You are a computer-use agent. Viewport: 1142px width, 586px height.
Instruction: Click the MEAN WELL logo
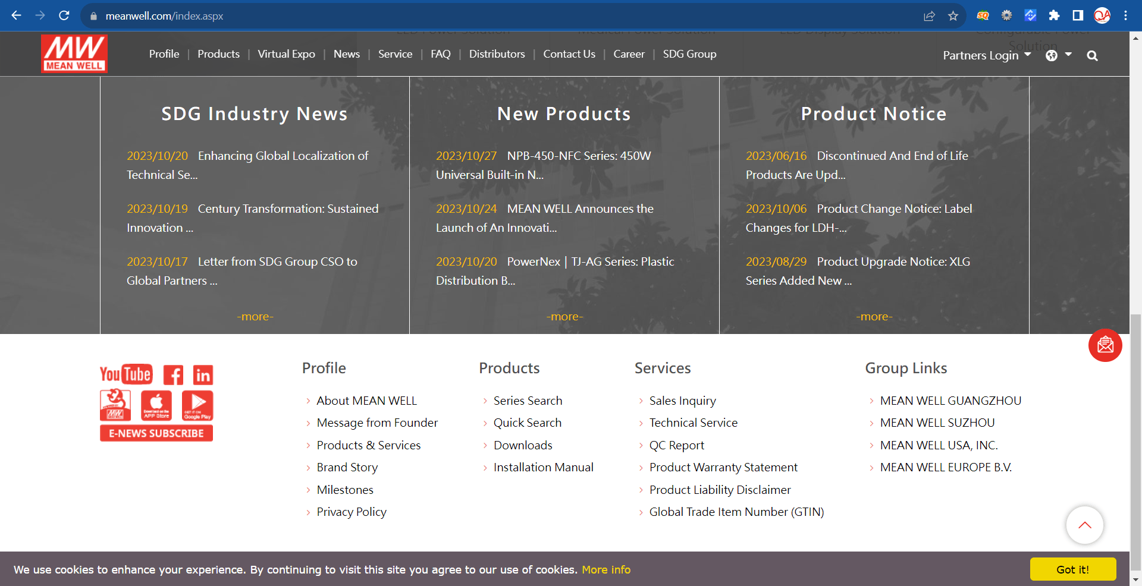click(74, 53)
